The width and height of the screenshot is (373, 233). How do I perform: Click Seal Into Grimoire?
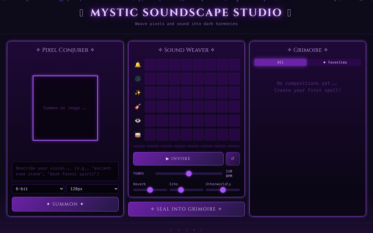click(186, 209)
